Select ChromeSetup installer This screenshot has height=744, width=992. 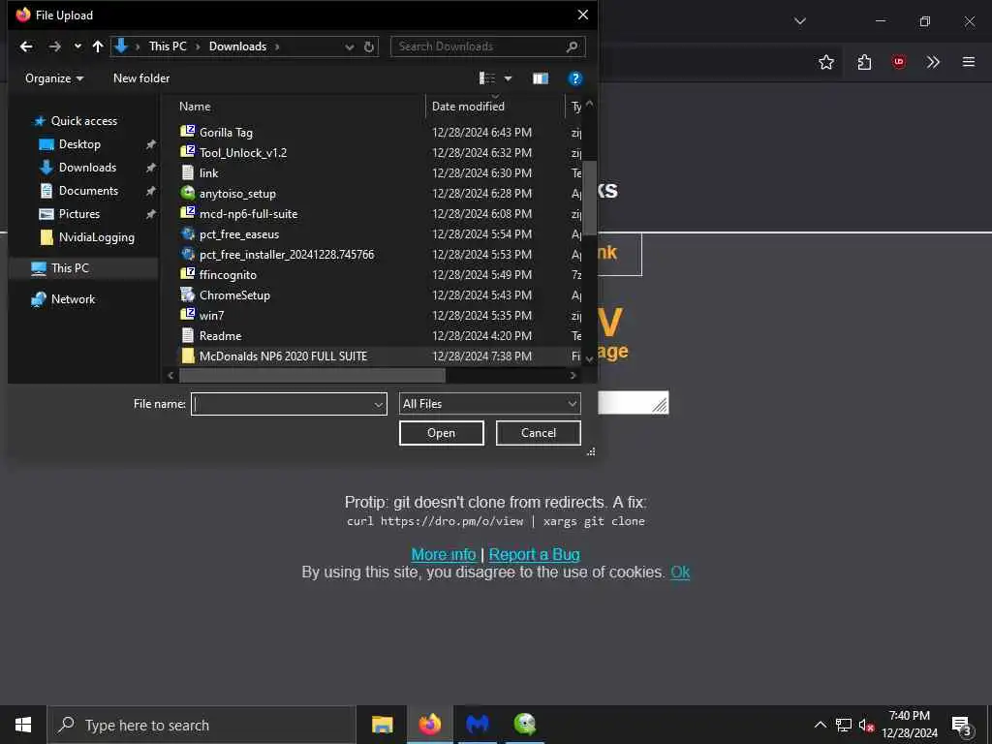tap(234, 294)
